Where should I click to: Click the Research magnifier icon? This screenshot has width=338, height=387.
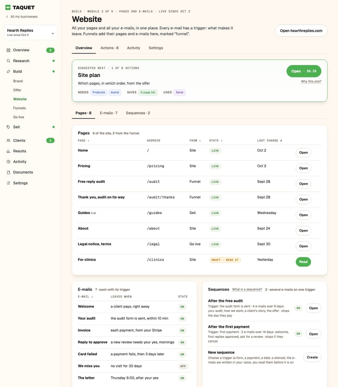coord(8,61)
